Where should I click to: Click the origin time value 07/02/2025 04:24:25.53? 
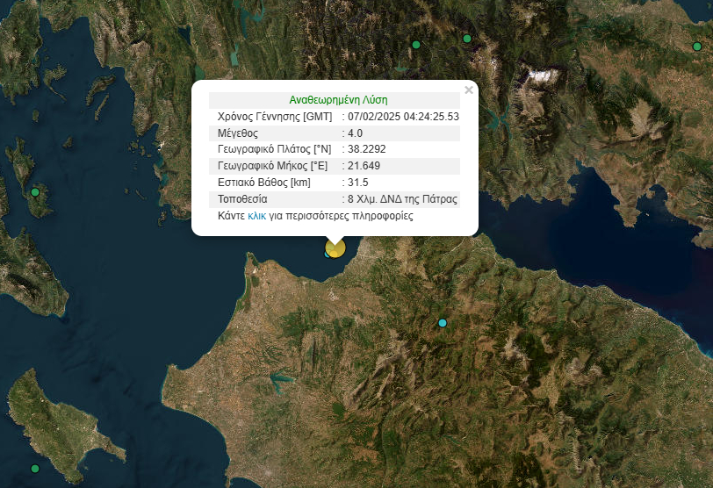(403, 117)
